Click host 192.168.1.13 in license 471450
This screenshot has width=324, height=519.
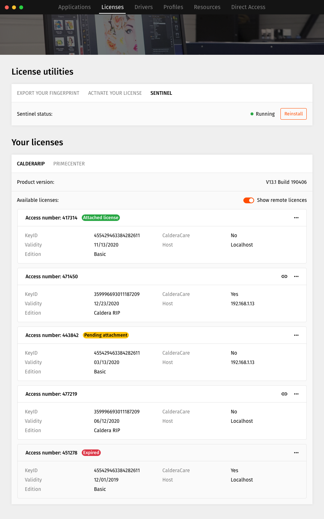tap(243, 303)
